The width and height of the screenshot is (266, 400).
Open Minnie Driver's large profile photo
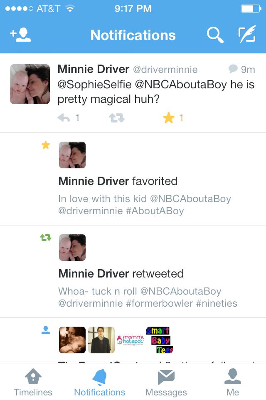point(30,84)
